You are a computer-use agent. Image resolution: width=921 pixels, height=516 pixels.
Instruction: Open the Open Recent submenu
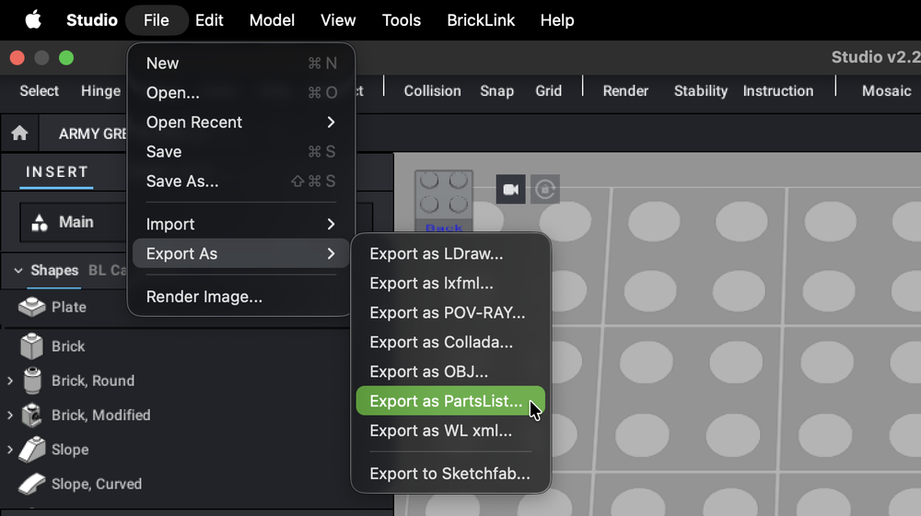[x=240, y=123]
